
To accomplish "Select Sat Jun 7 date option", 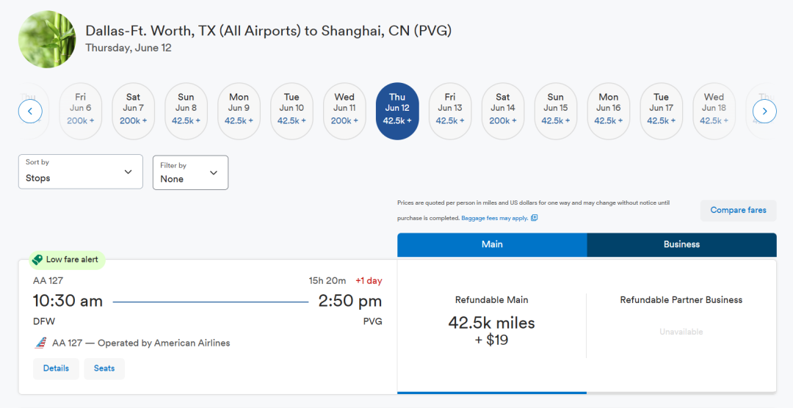I will [x=133, y=112].
